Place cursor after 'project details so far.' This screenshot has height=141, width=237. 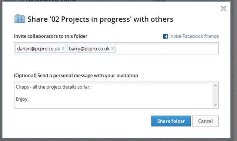coord(90,87)
